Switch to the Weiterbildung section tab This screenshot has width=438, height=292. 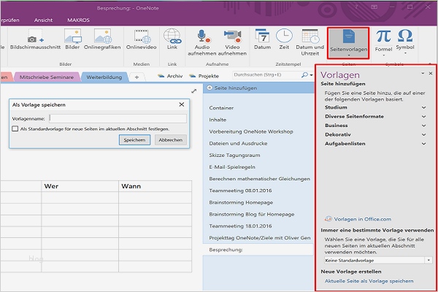[x=104, y=77]
